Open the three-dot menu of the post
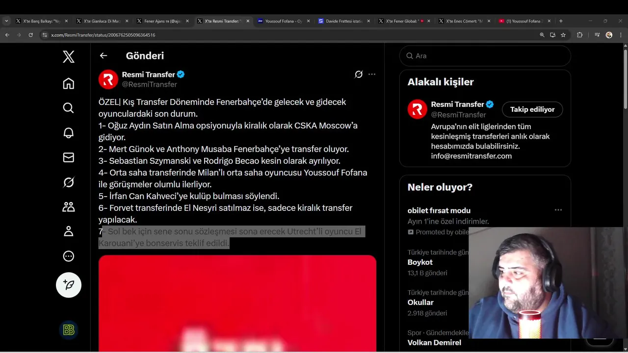628x353 pixels. click(x=372, y=75)
